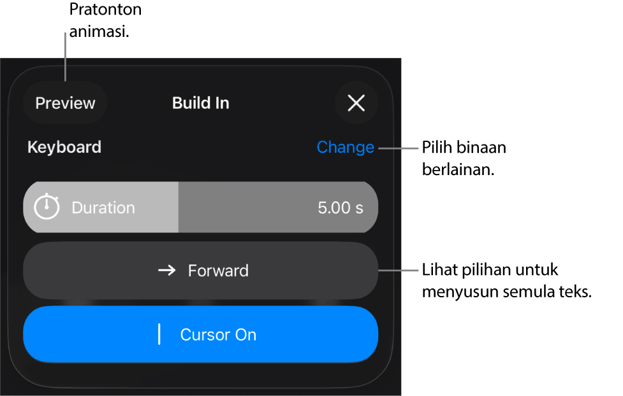Click the Preview button
This screenshot has width=623, height=396.
click(65, 103)
